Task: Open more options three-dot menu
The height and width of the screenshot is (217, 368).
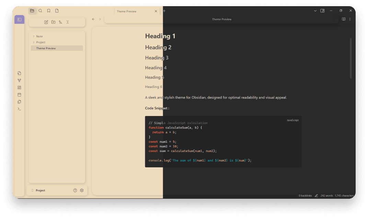Action: [350, 19]
